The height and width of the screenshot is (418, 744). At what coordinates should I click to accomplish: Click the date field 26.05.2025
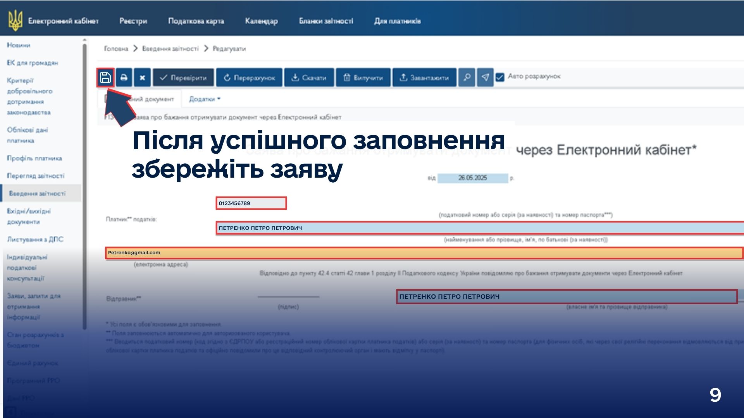pos(472,178)
